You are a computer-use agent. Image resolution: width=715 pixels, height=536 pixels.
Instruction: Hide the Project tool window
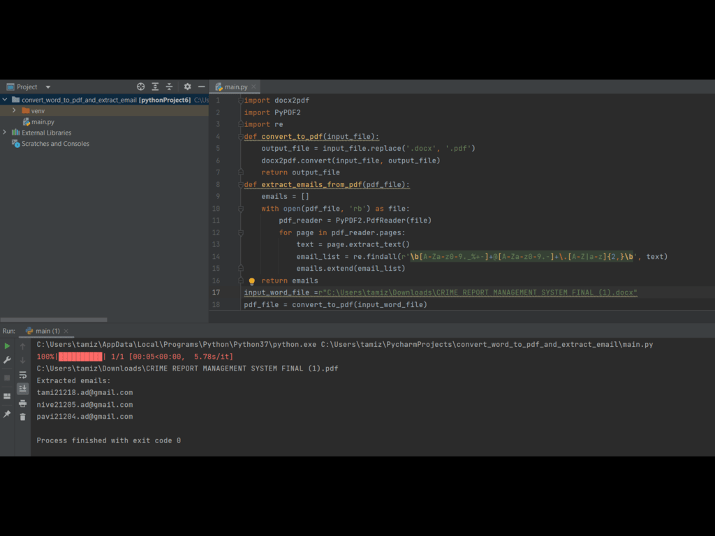click(201, 87)
